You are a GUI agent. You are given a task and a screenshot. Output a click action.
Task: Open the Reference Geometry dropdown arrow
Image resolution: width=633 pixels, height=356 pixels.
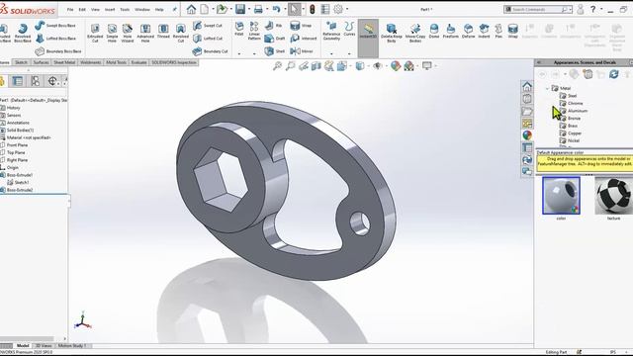[x=331, y=53]
